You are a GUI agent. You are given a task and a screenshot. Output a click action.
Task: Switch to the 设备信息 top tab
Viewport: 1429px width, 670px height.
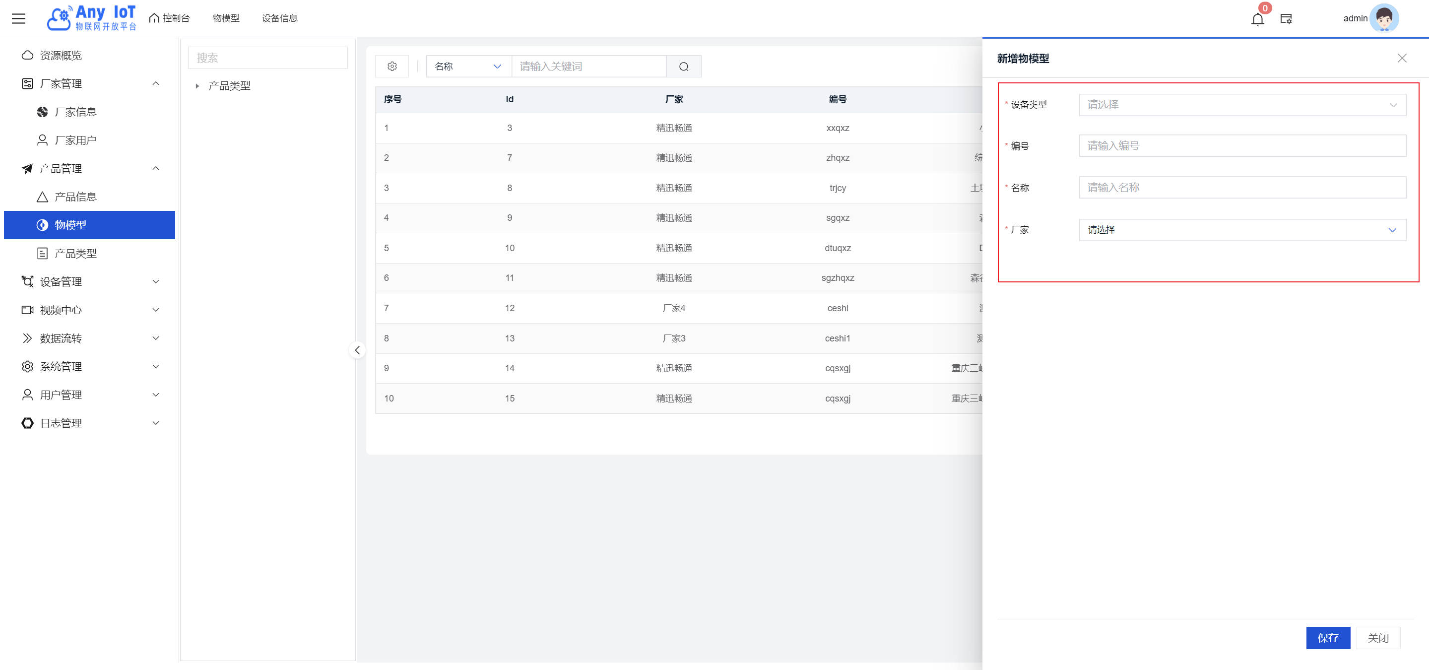(279, 18)
